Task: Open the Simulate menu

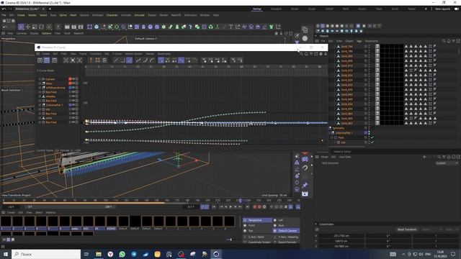Action: coord(139,15)
